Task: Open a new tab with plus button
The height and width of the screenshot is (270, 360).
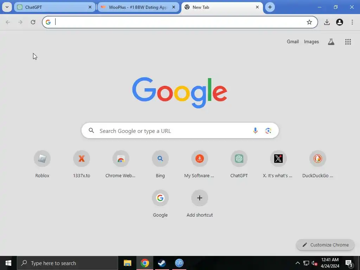Action: click(x=270, y=7)
